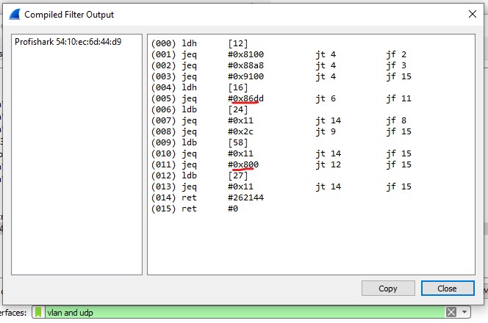
Task: Select Profishark 54:10:ec:6d:44:d9 interface
Action: [x=68, y=42]
